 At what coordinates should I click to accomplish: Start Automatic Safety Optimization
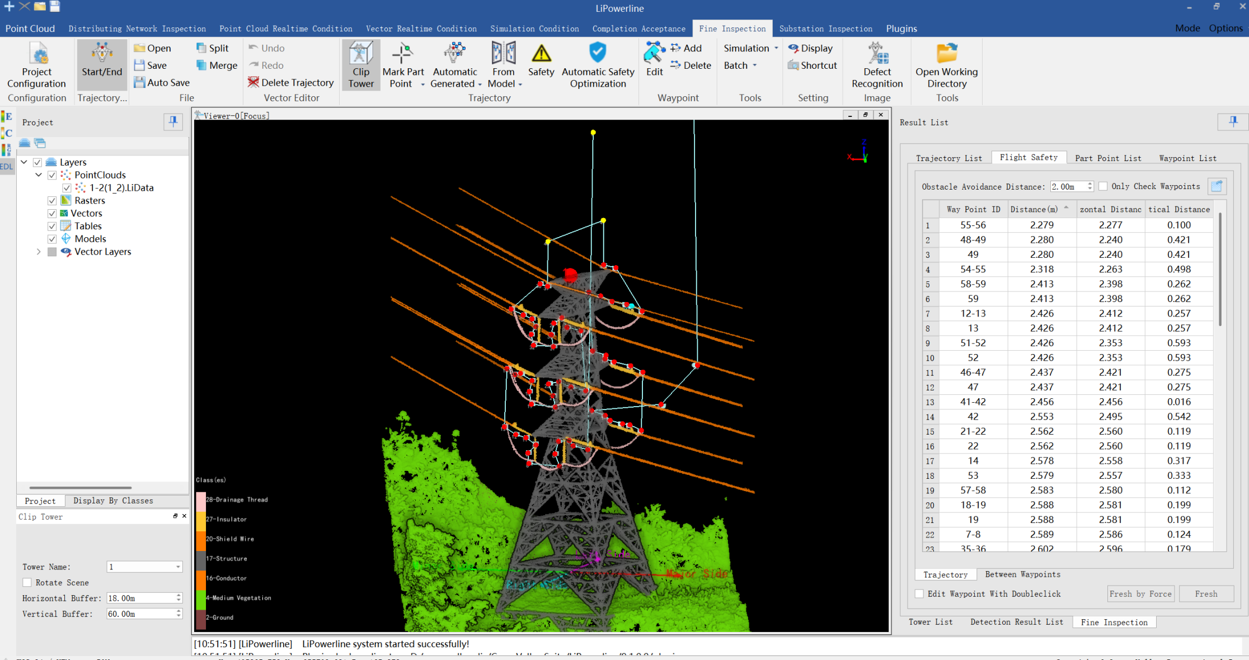[x=598, y=65]
